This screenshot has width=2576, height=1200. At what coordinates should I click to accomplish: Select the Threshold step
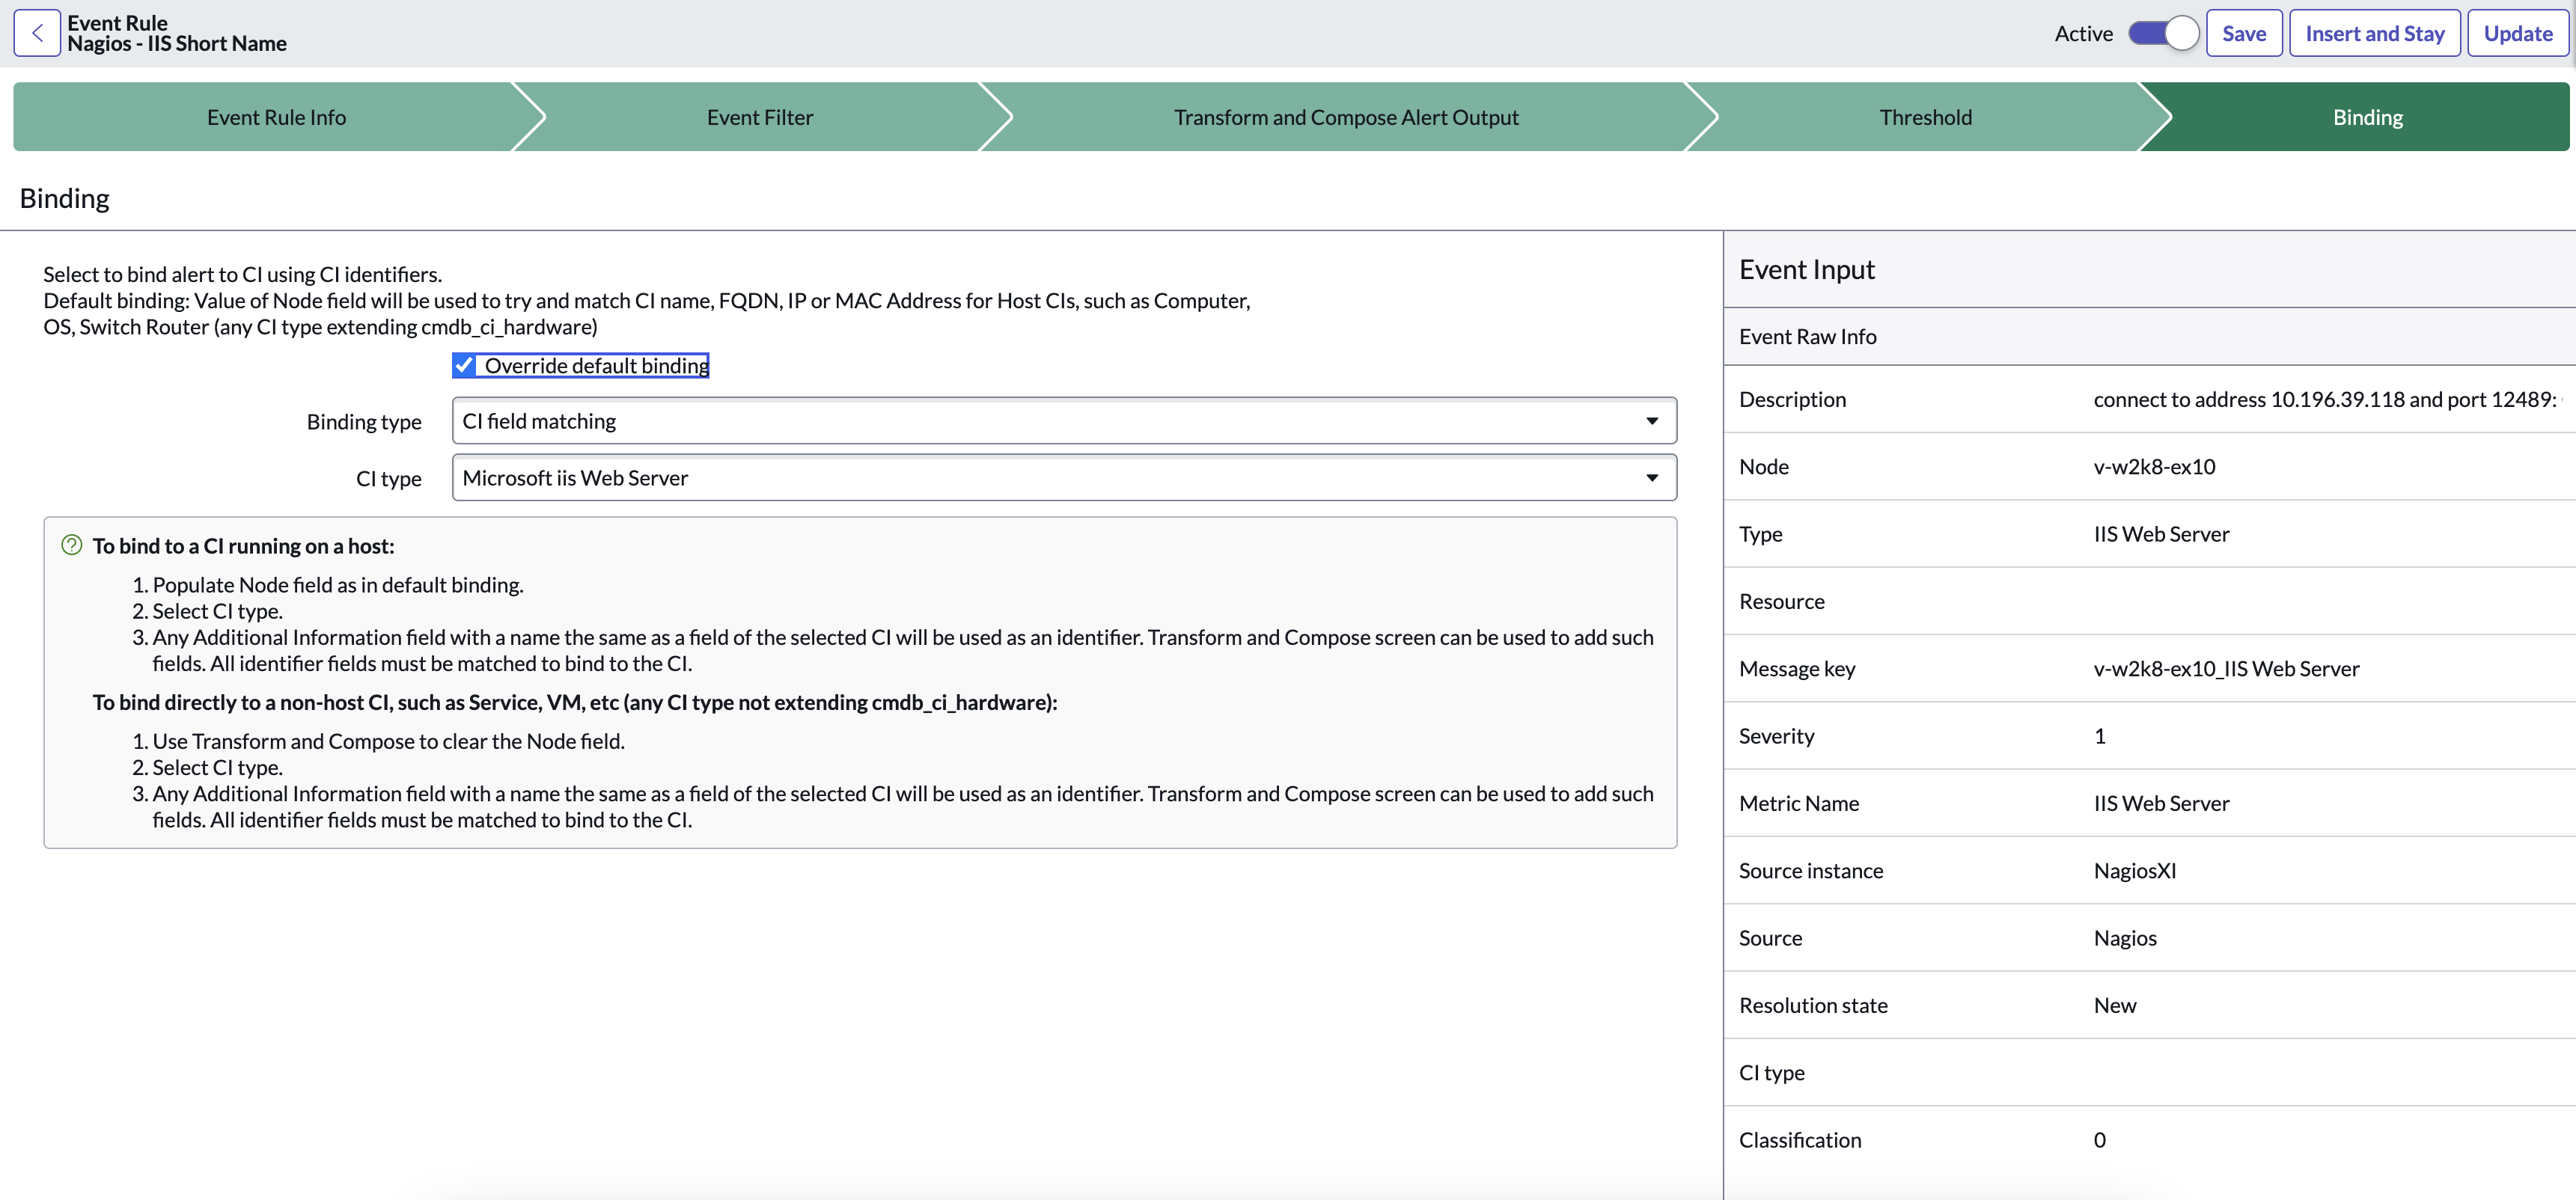coord(1925,117)
